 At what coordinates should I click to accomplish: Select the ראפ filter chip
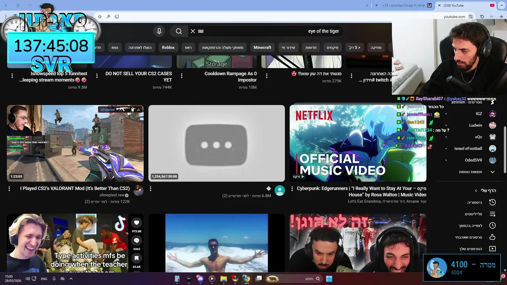pyautogui.click(x=188, y=47)
